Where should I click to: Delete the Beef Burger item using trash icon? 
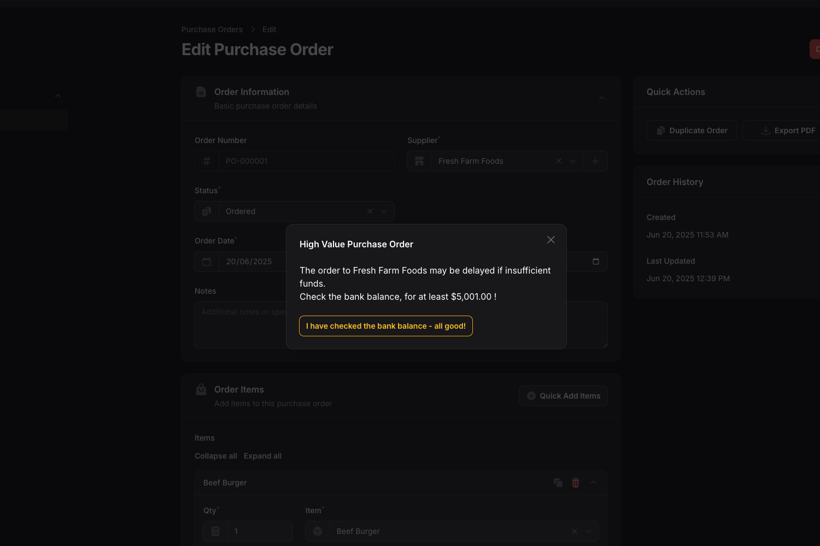[575, 483]
